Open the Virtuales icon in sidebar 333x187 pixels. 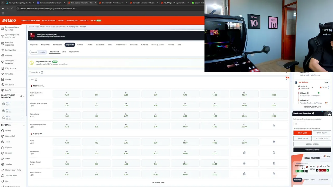pyautogui.click(x=2, y=74)
